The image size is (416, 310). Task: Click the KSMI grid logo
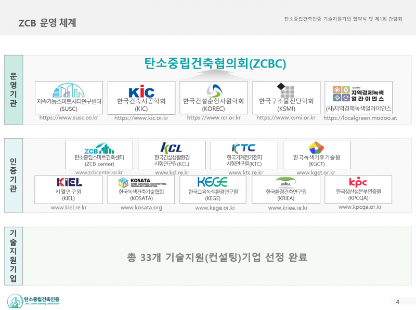tap(285, 90)
